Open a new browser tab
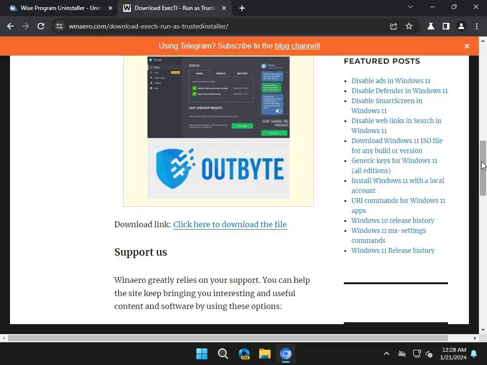 242,9
